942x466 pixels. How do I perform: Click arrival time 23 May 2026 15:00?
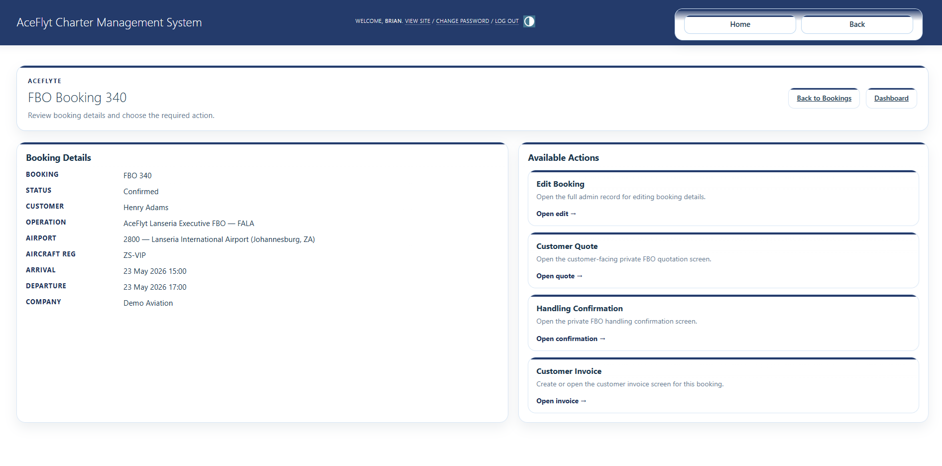coord(155,271)
